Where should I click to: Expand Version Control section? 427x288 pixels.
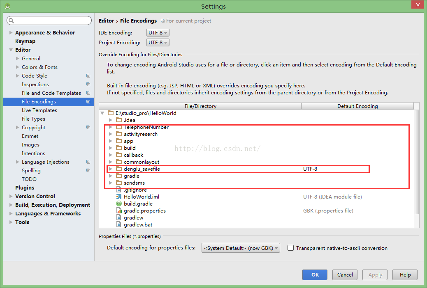point(11,196)
